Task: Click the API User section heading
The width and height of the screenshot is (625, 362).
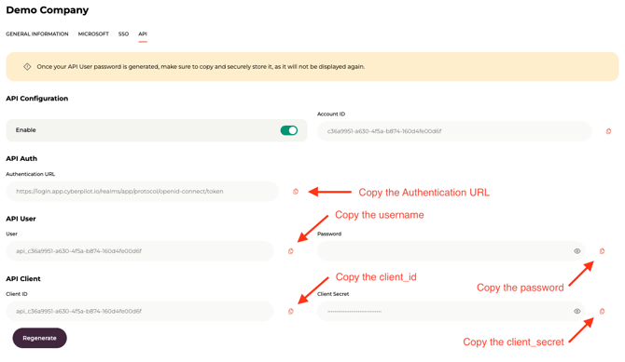Action: [x=21, y=219]
